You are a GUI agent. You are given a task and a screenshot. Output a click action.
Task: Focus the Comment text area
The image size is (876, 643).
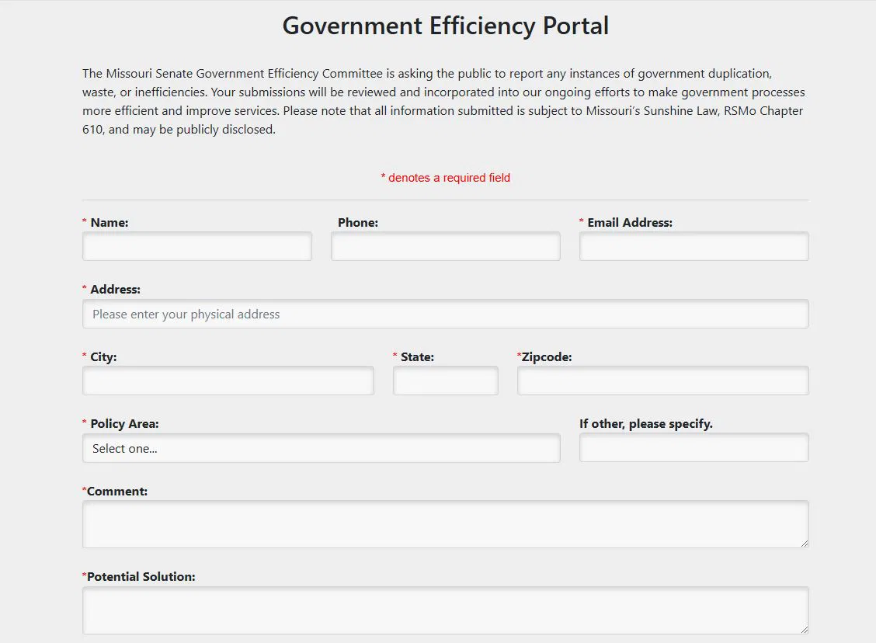[445, 524]
